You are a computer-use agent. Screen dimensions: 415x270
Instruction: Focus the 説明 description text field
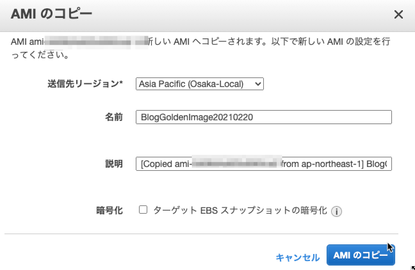264,164
